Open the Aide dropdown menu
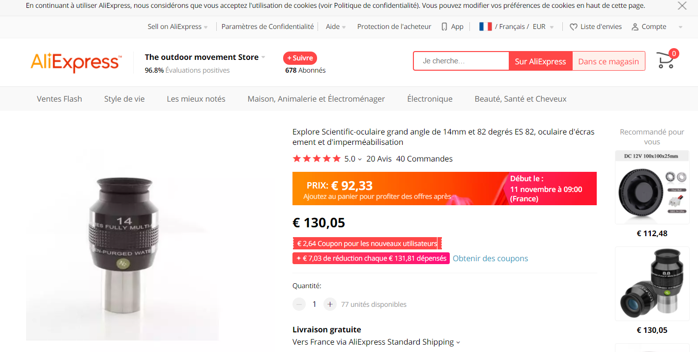 [x=344, y=27]
